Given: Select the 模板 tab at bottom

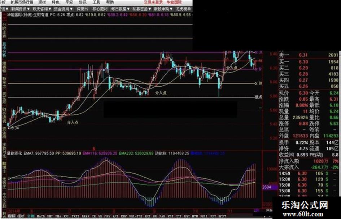Looking at the screenshot, I should point(21,216).
